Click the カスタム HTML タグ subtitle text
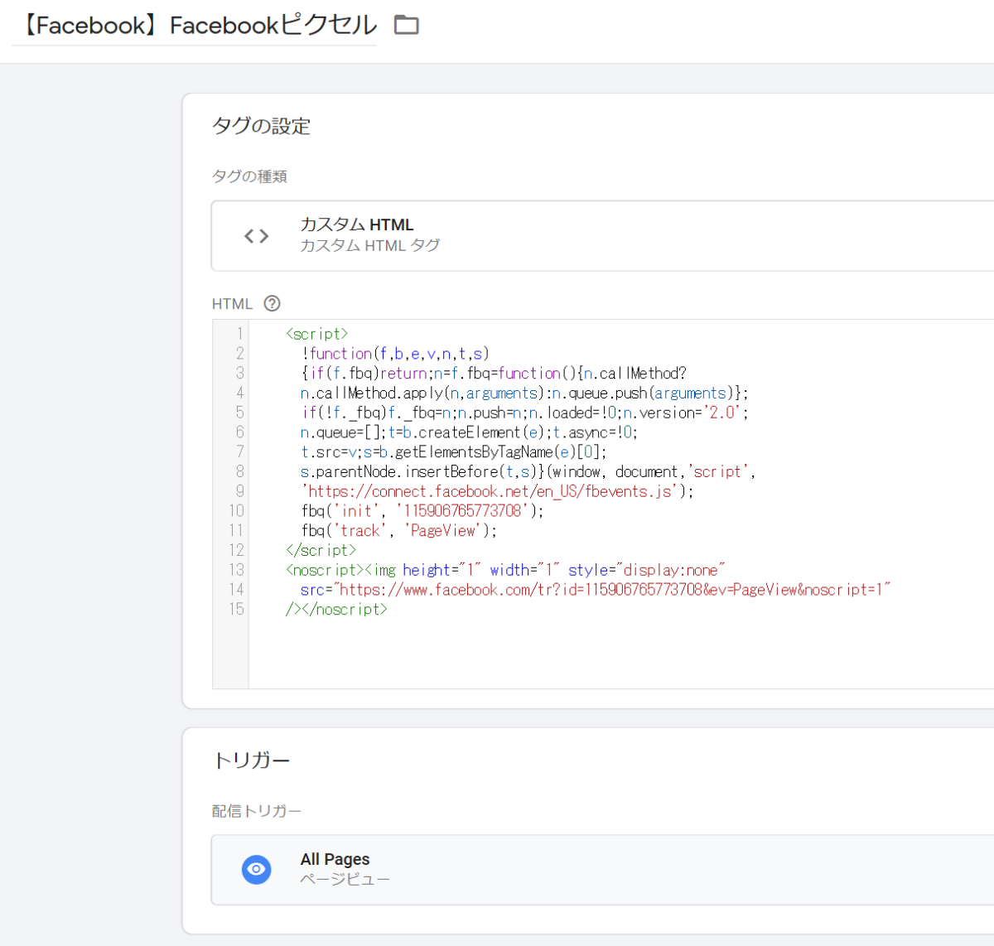 click(369, 245)
